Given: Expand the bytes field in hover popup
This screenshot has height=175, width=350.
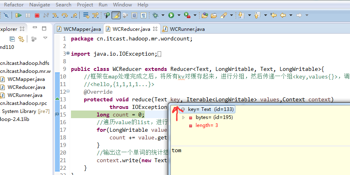Looking at the screenshot, I should click(184, 117).
